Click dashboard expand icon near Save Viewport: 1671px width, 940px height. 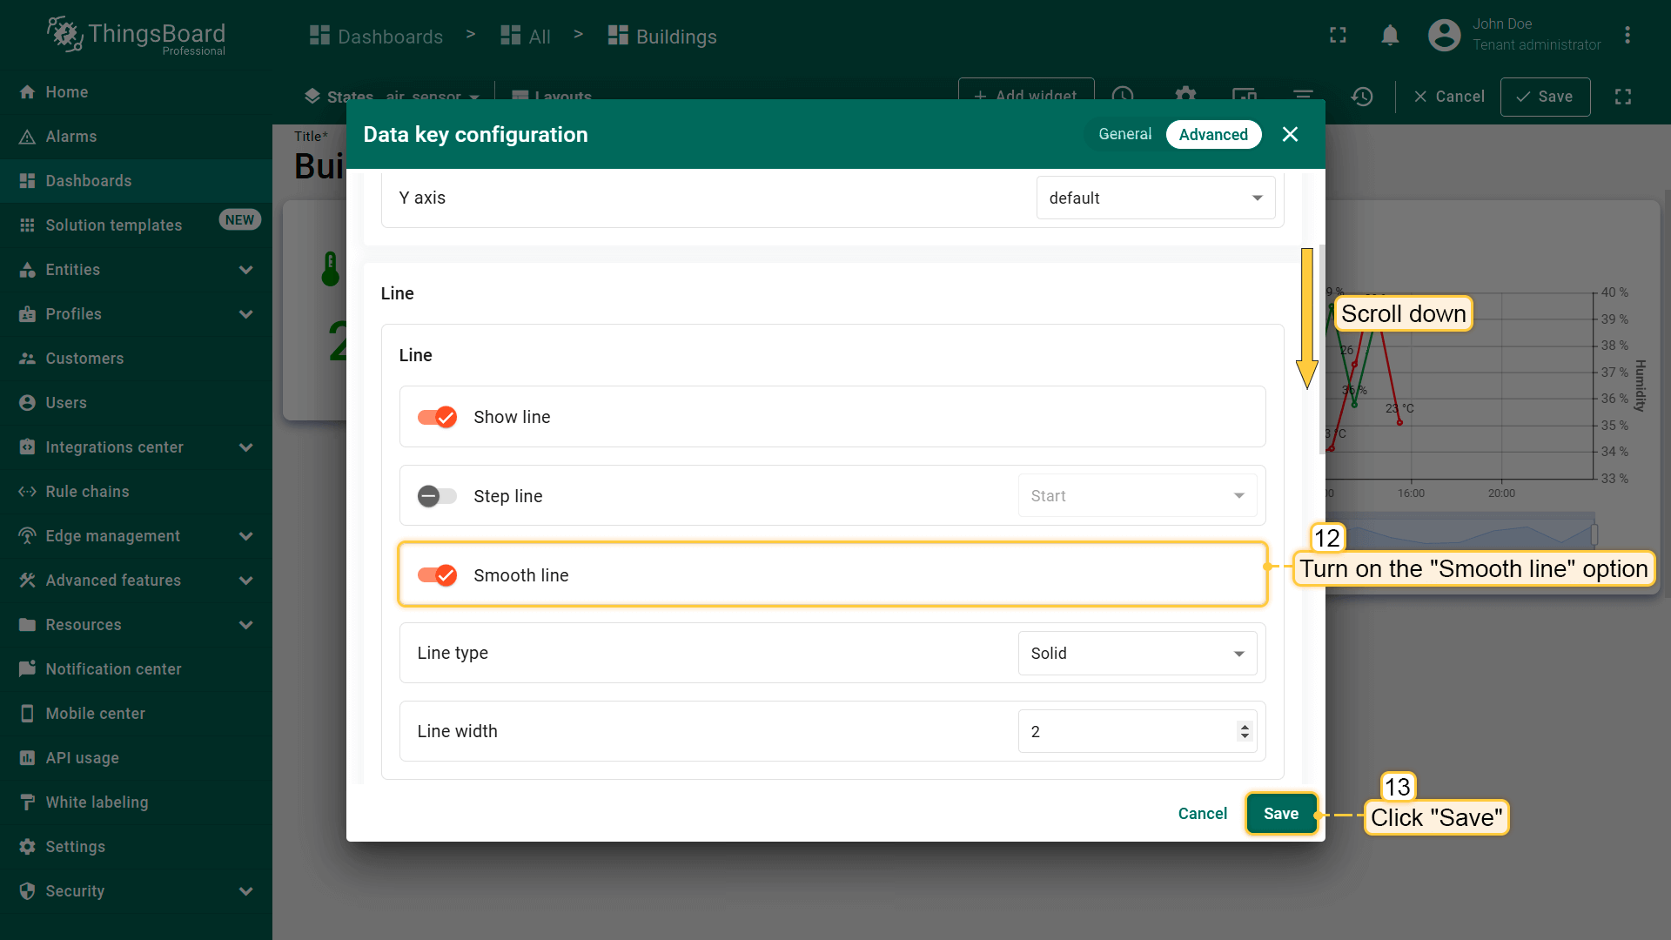[x=1622, y=97]
